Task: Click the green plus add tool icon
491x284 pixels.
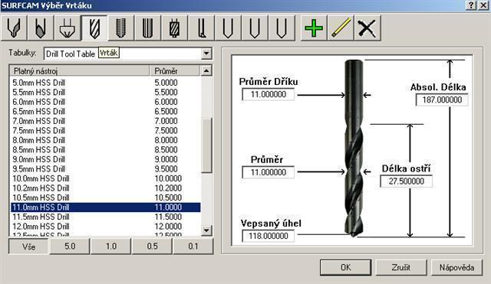Action: coord(314,28)
